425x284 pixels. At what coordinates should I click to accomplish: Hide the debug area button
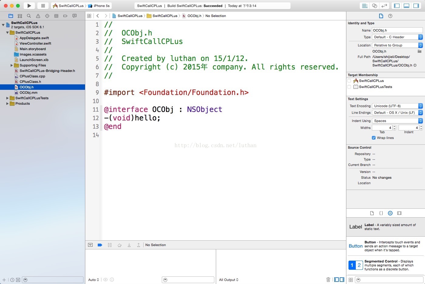(90, 245)
